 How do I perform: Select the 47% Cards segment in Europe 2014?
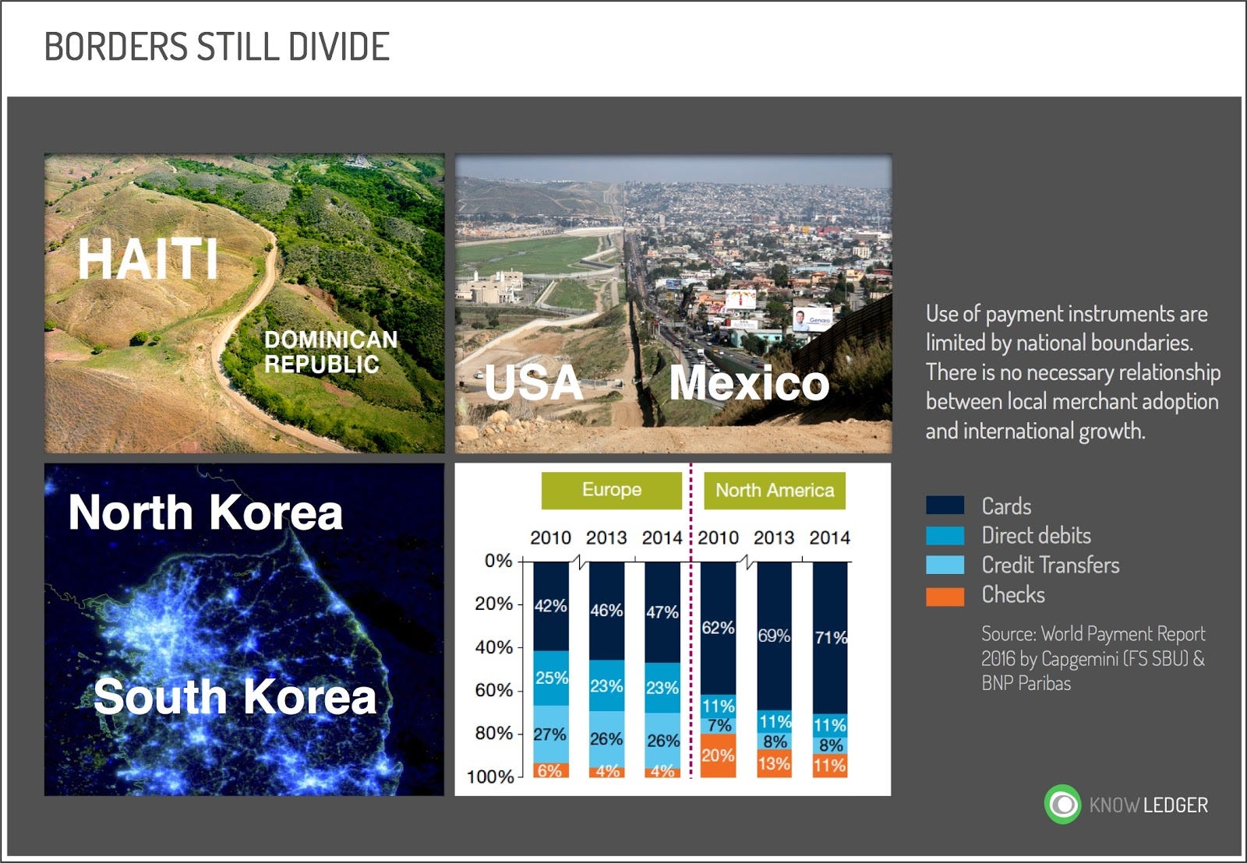tap(662, 612)
